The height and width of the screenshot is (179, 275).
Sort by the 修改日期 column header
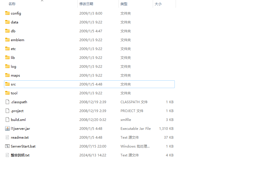pyautogui.click(x=86, y=4)
